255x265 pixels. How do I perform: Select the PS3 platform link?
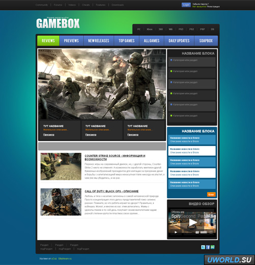(x=181, y=29)
